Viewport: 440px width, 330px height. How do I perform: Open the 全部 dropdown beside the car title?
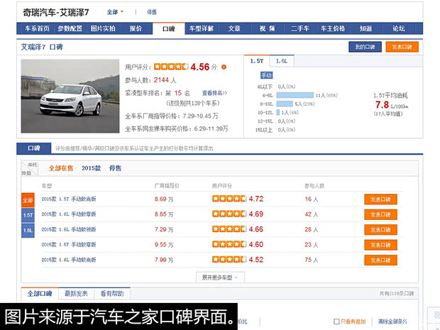[x=114, y=12]
